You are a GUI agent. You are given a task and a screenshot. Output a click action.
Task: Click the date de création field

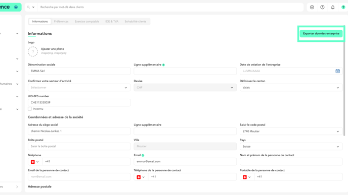pyautogui.click(x=291, y=71)
